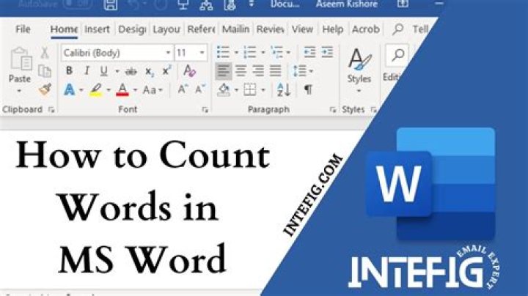Toggle Underline formatting
The width and height of the screenshot is (528, 296).
point(103,70)
